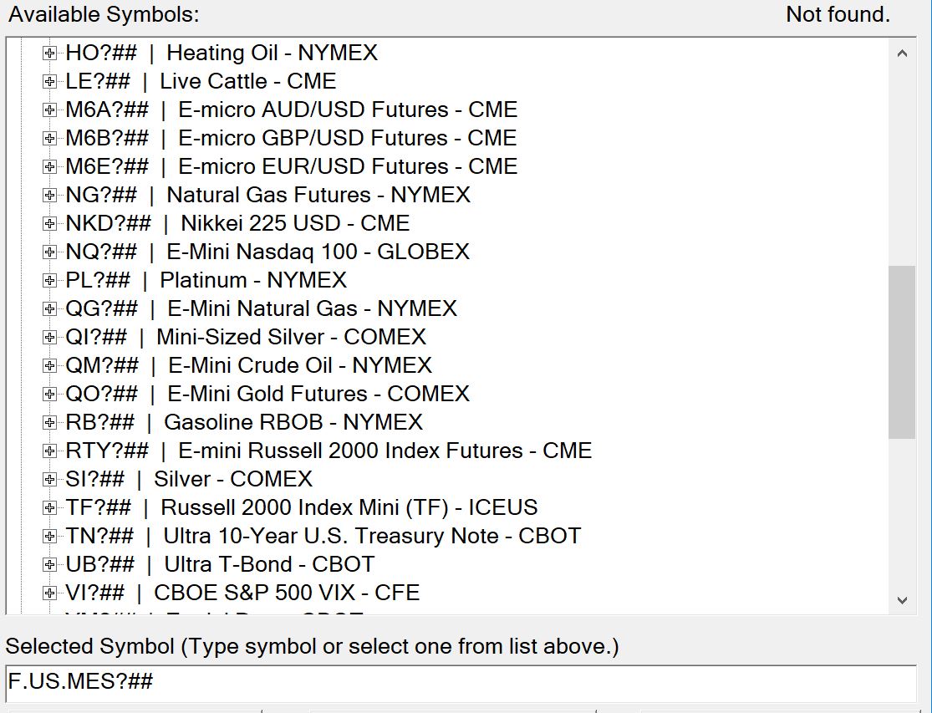932x713 pixels.
Task: Expand the NG?## Natural Gas Futures node
Action: pyautogui.click(x=50, y=196)
